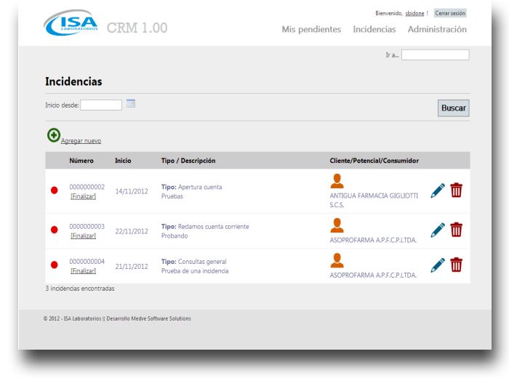The width and height of the screenshot is (509, 378).
Task: Open the calendar date picker icon
Action: (131, 104)
